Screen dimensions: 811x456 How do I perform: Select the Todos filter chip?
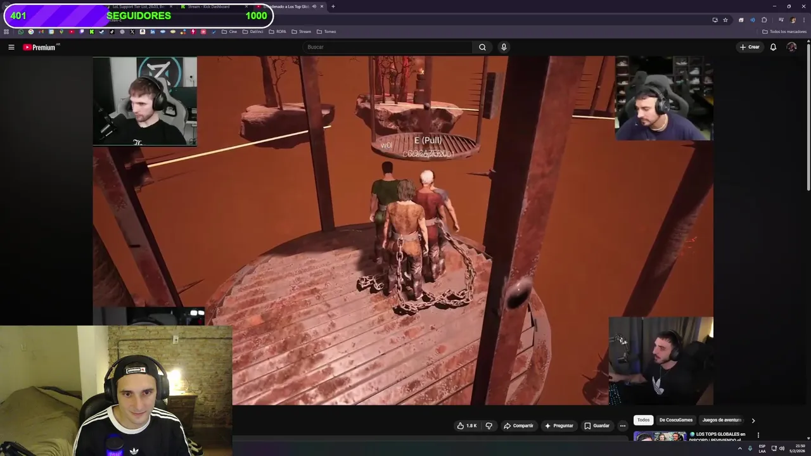point(643,420)
